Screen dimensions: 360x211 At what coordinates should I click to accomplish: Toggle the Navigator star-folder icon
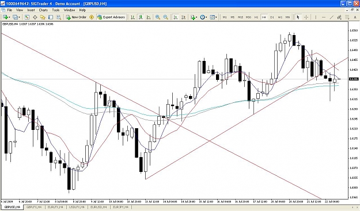click(43, 17)
